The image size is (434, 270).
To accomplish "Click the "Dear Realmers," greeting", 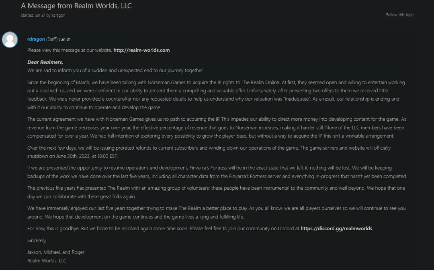I will [x=45, y=62].
